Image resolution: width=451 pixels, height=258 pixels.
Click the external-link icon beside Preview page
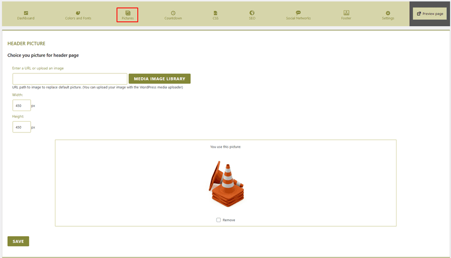[419, 14]
